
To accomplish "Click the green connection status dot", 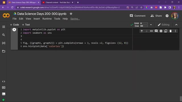I will (x=3, y=100).
